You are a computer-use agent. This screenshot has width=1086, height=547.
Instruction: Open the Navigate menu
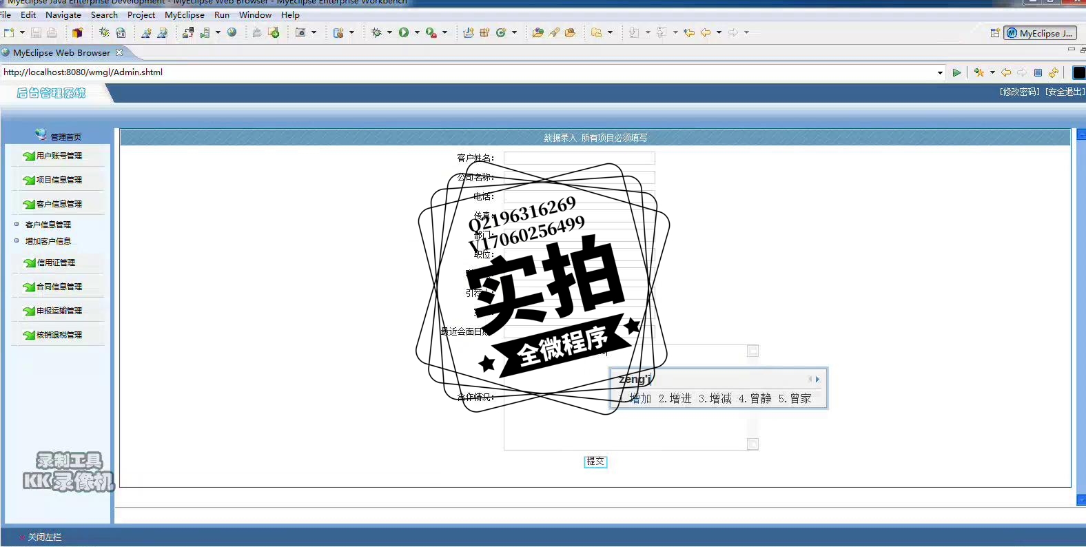tap(63, 14)
